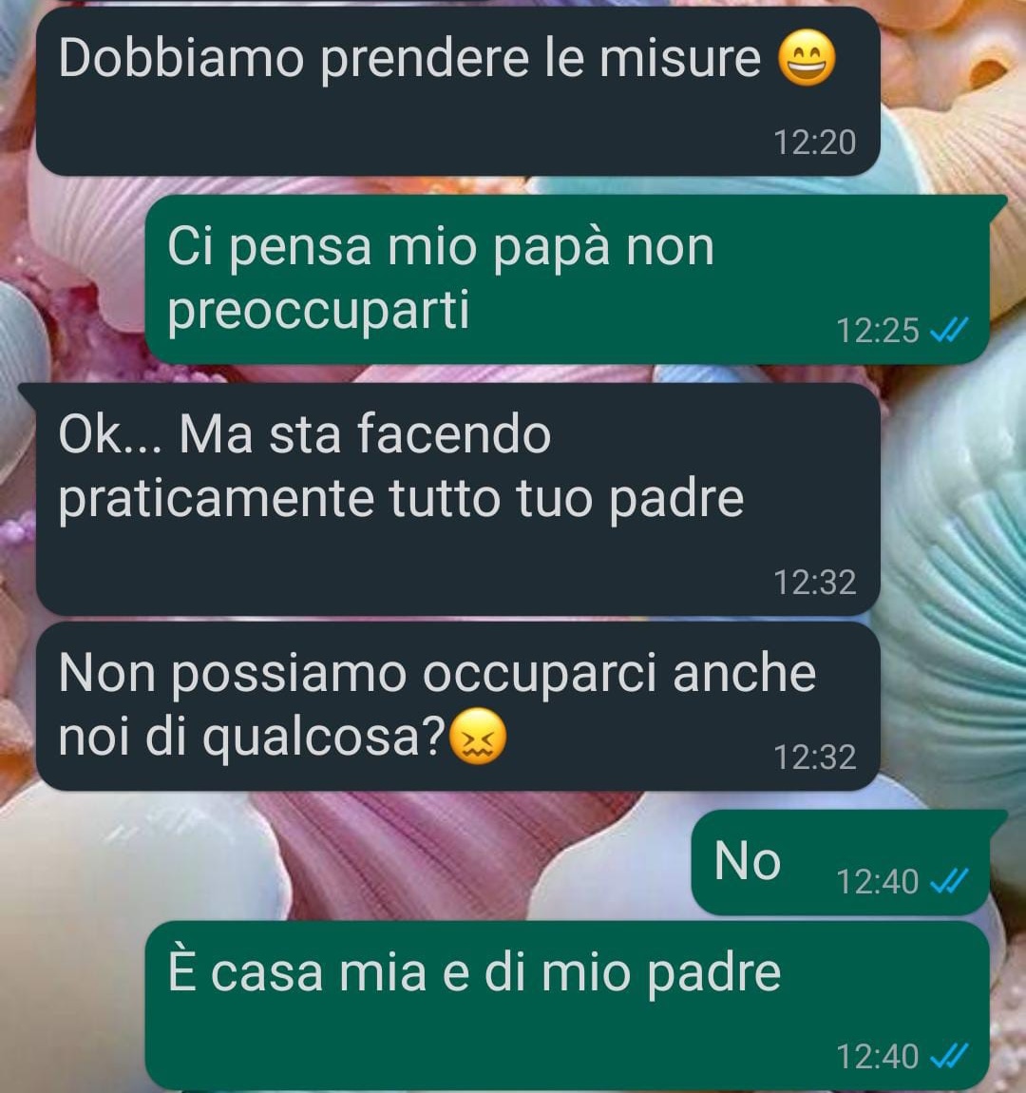The width and height of the screenshot is (1026, 1093).
Task: Tap the grinning emoji in first message
Action: [x=806, y=58]
